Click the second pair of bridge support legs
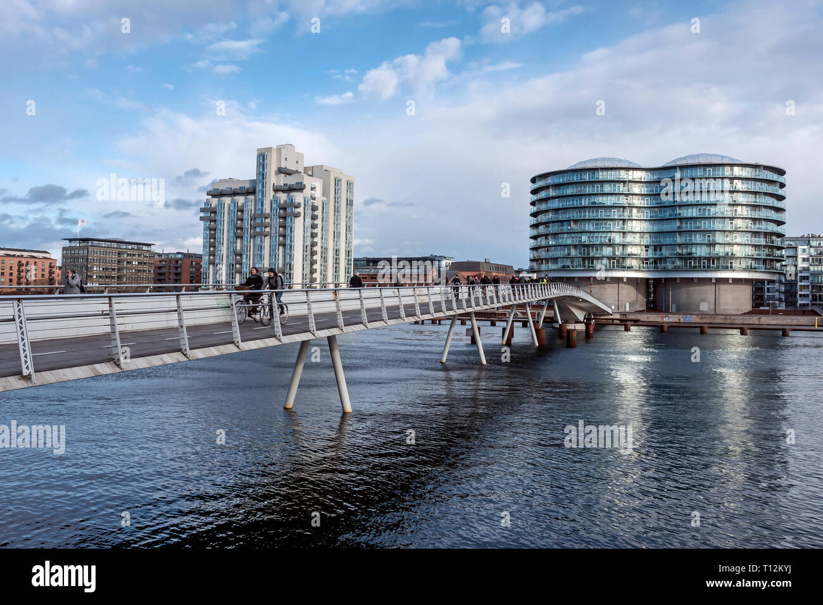The image size is (823, 605). (463, 337)
